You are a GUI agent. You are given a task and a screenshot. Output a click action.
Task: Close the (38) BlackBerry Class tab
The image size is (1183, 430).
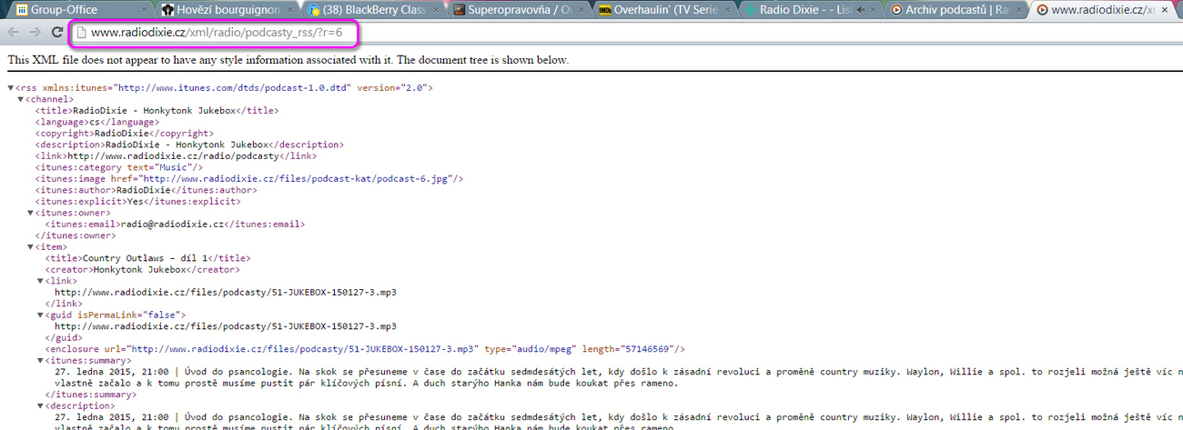click(437, 10)
